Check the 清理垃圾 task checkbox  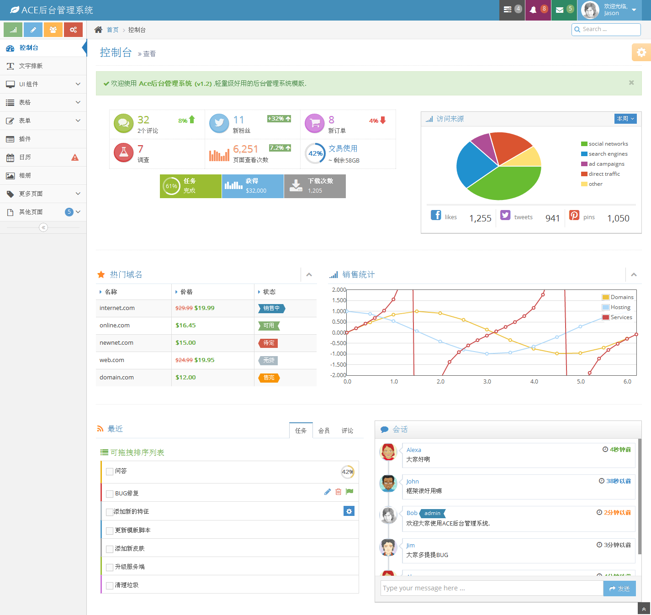pyautogui.click(x=109, y=585)
